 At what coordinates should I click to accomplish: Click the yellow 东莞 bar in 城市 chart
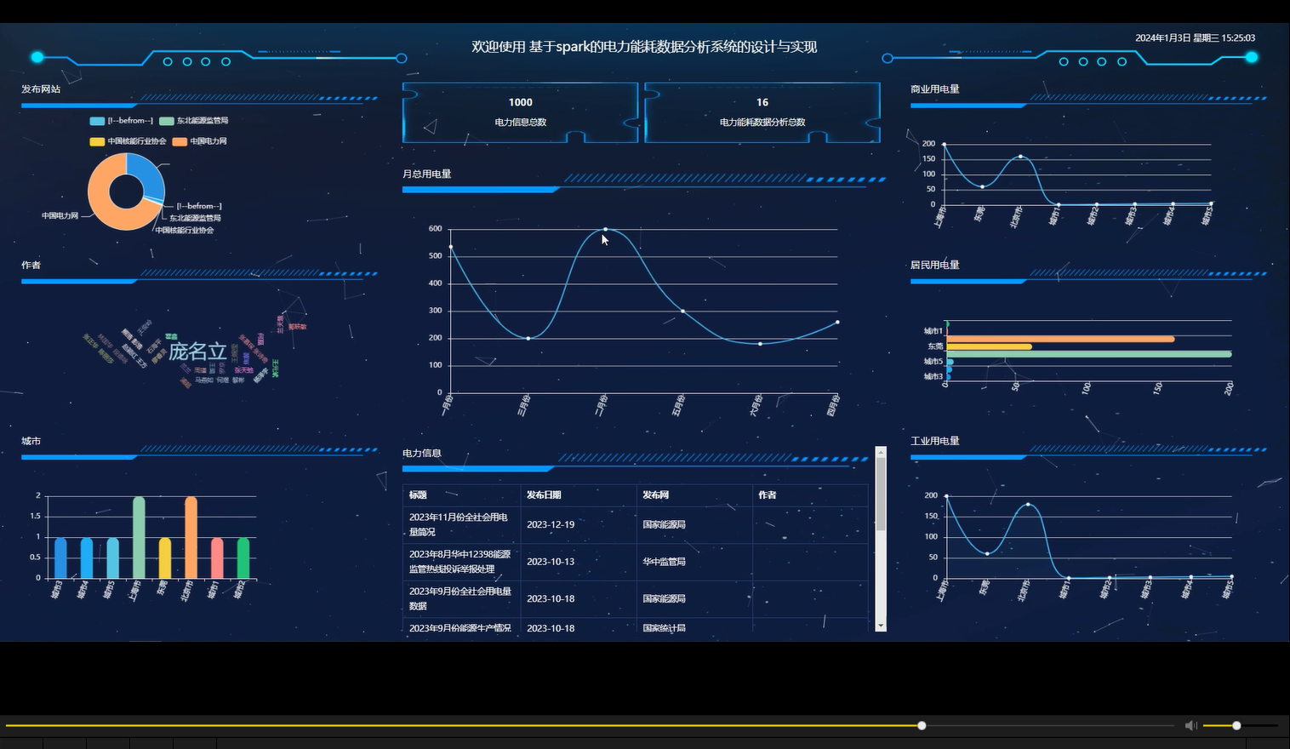[165, 558]
